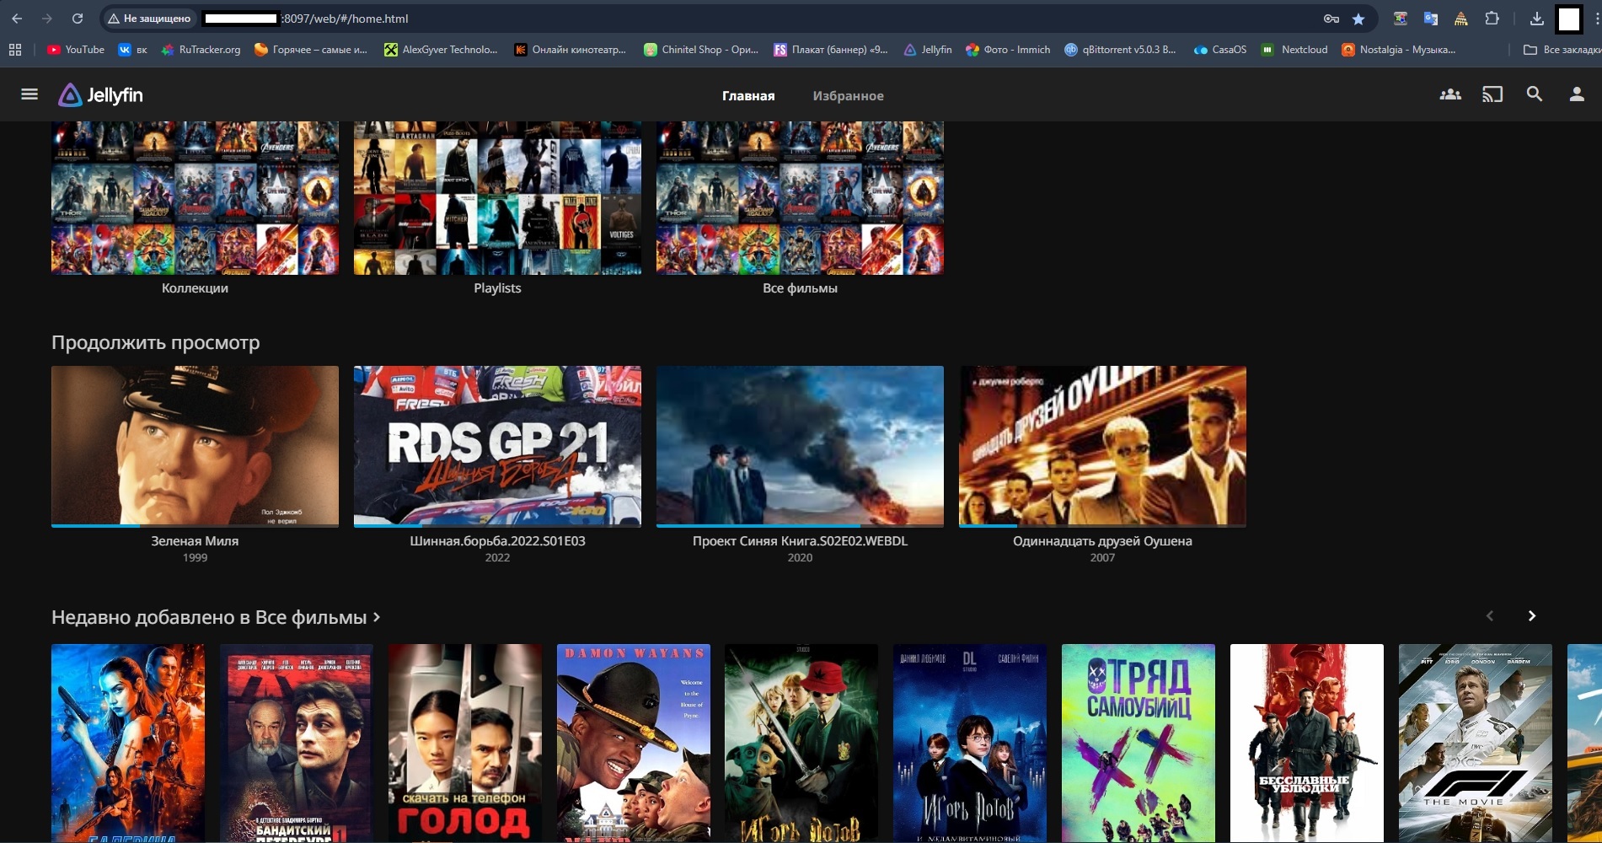Open the Фото - Immich bookmark
Image resolution: width=1602 pixels, height=843 pixels.
(x=1008, y=50)
